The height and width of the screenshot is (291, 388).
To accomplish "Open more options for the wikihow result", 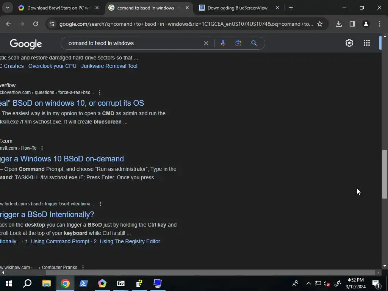I will (83, 267).
